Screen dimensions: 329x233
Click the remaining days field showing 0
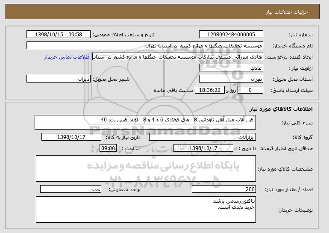pos(250,90)
